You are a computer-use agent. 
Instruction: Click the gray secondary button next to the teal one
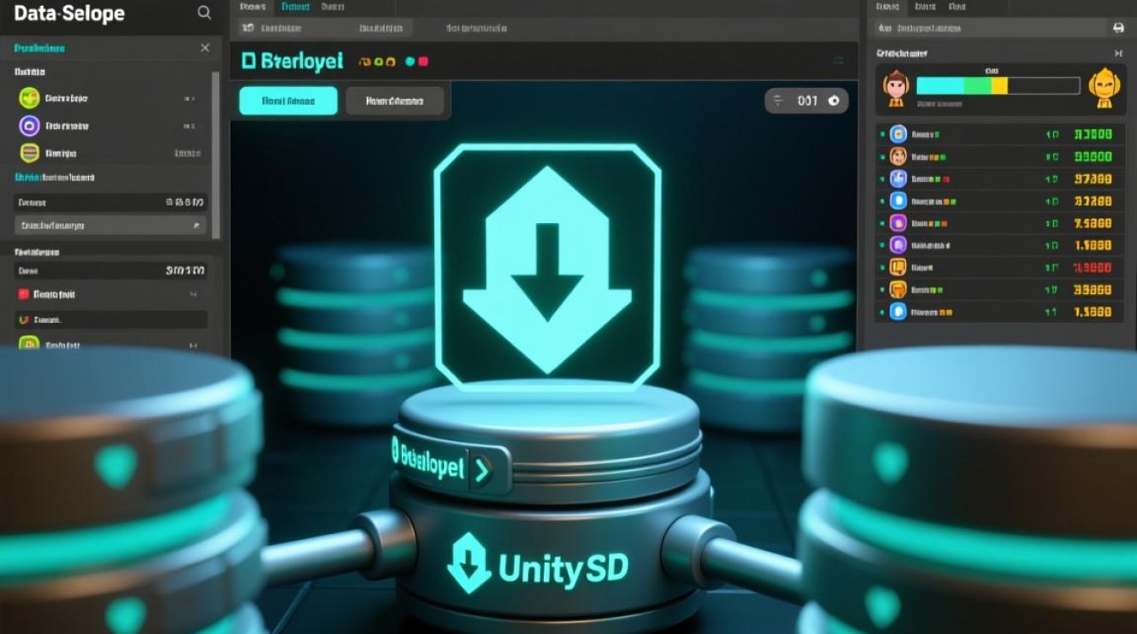pyautogui.click(x=394, y=101)
